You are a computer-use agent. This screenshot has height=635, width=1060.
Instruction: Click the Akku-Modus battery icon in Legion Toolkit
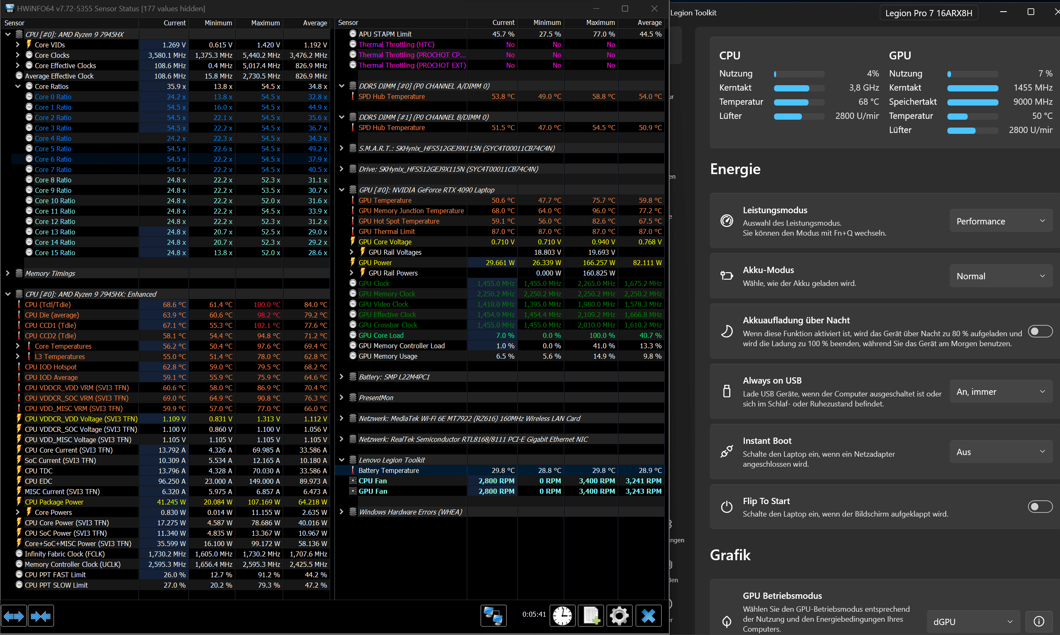(x=727, y=276)
